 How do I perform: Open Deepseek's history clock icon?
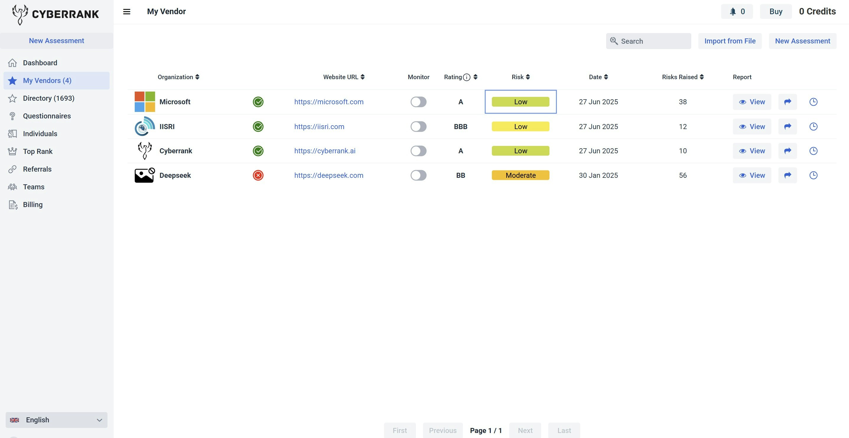[814, 175]
